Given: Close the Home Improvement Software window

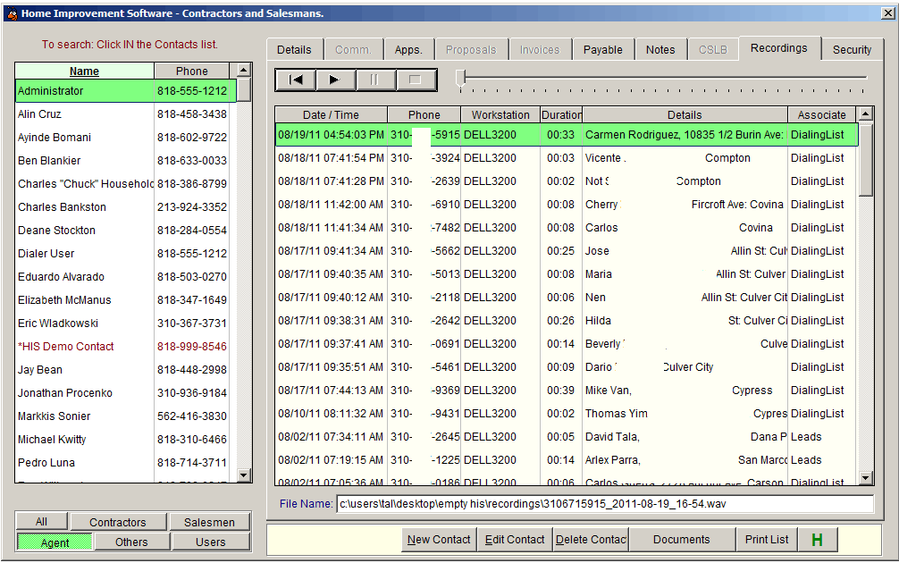Looking at the screenshot, I should tap(887, 13).
